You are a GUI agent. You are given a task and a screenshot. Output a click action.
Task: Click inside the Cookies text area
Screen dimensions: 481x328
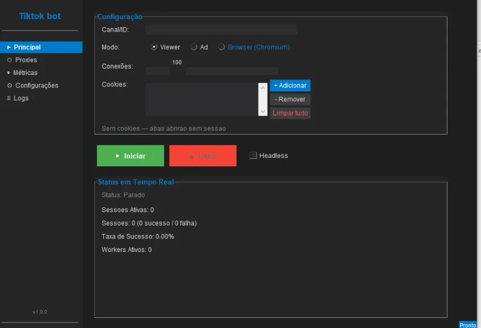coord(202,99)
